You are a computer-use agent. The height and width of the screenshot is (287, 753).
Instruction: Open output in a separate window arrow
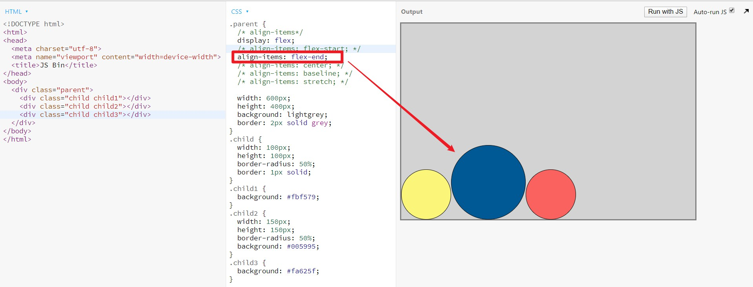tap(746, 11)
